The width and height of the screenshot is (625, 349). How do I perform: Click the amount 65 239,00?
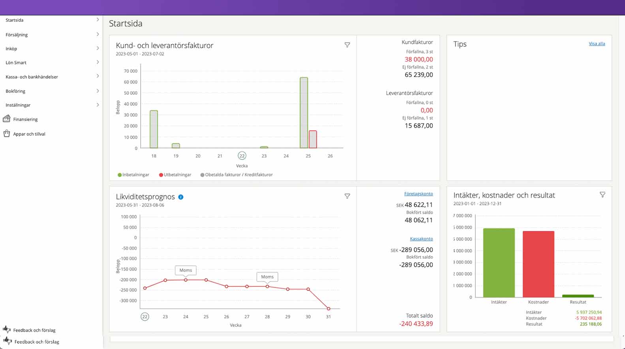(419, 75)
